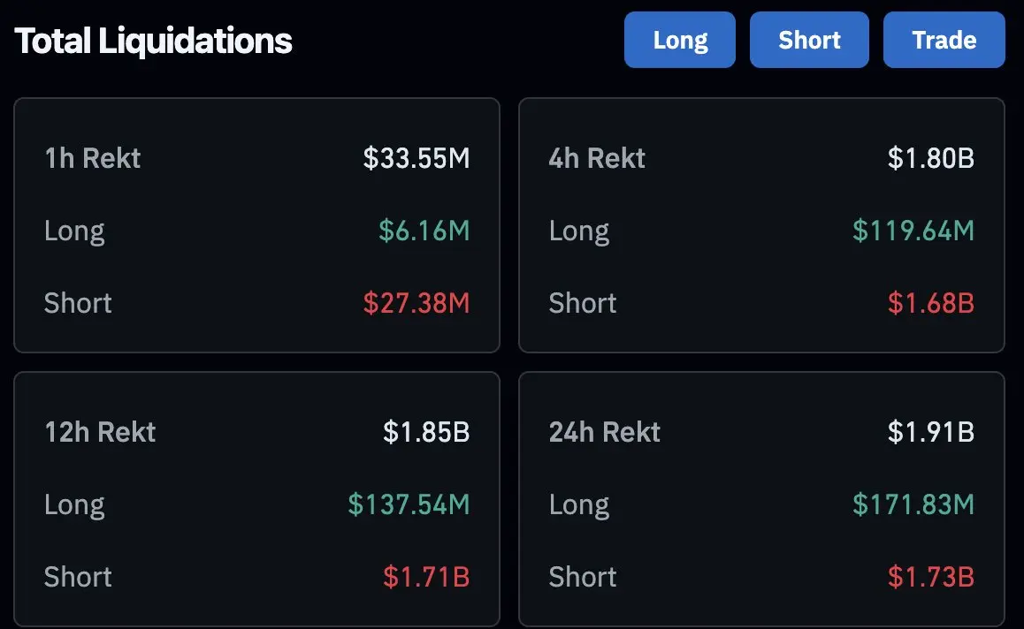Click the 12h Rekt label
Image resolution: width=1024 pixels, height=629 pixels.
point(100,432)
